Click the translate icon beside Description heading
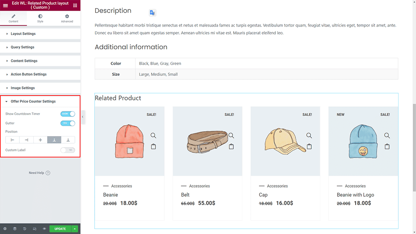The width and height of the screenshot is (416, 234). pyautogui.click(x=153, y=13)
